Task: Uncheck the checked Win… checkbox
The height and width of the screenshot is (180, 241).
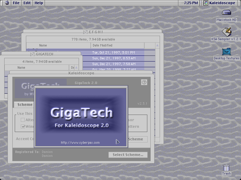Action: [23, 126]
